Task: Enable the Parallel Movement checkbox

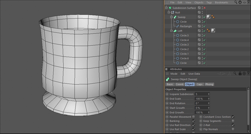Action: click(x=194, y=117)
